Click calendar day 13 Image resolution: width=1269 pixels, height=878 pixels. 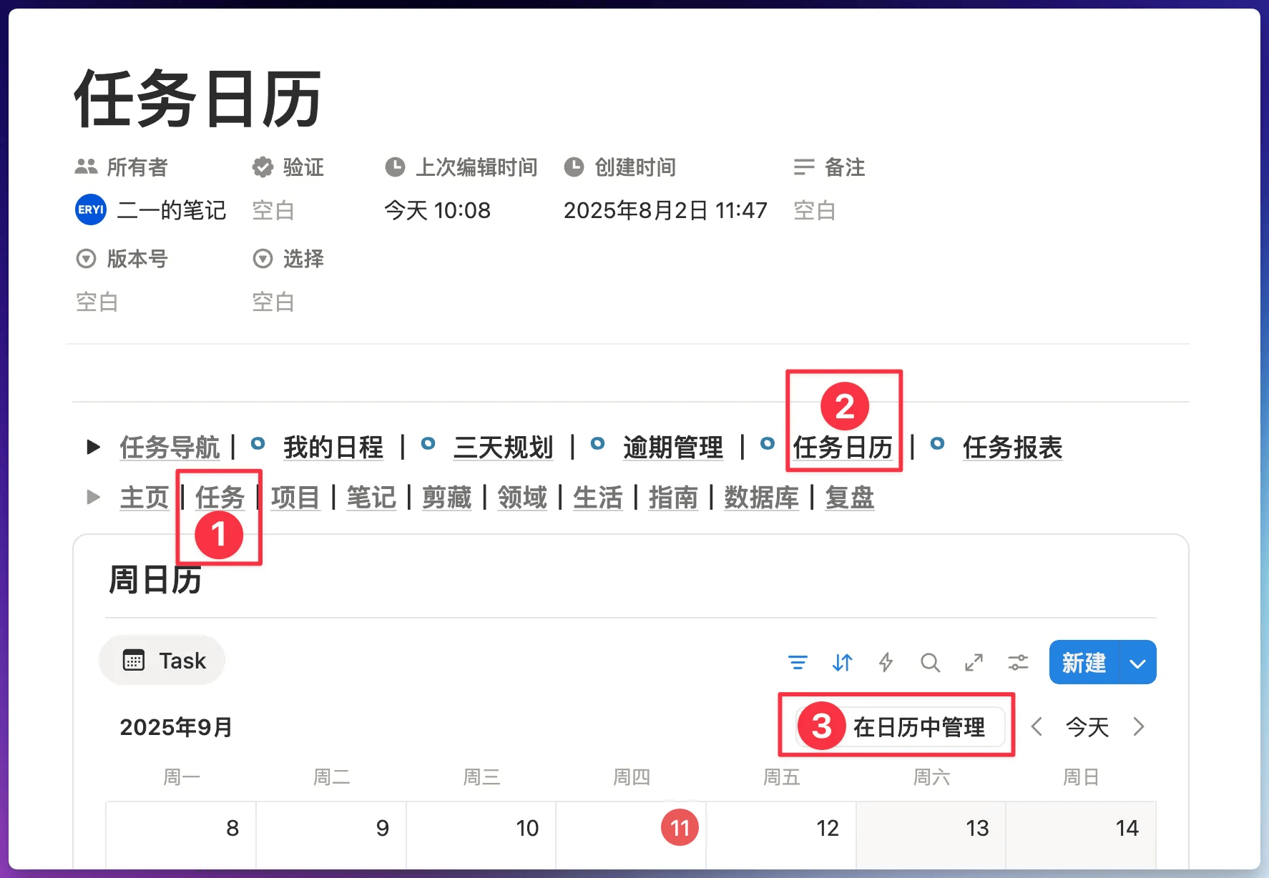[x=977, y=828]
